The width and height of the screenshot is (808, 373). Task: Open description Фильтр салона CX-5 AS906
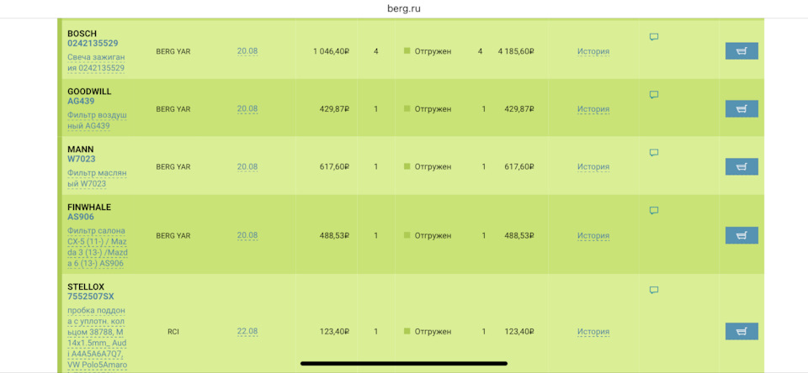coord(98,247)
